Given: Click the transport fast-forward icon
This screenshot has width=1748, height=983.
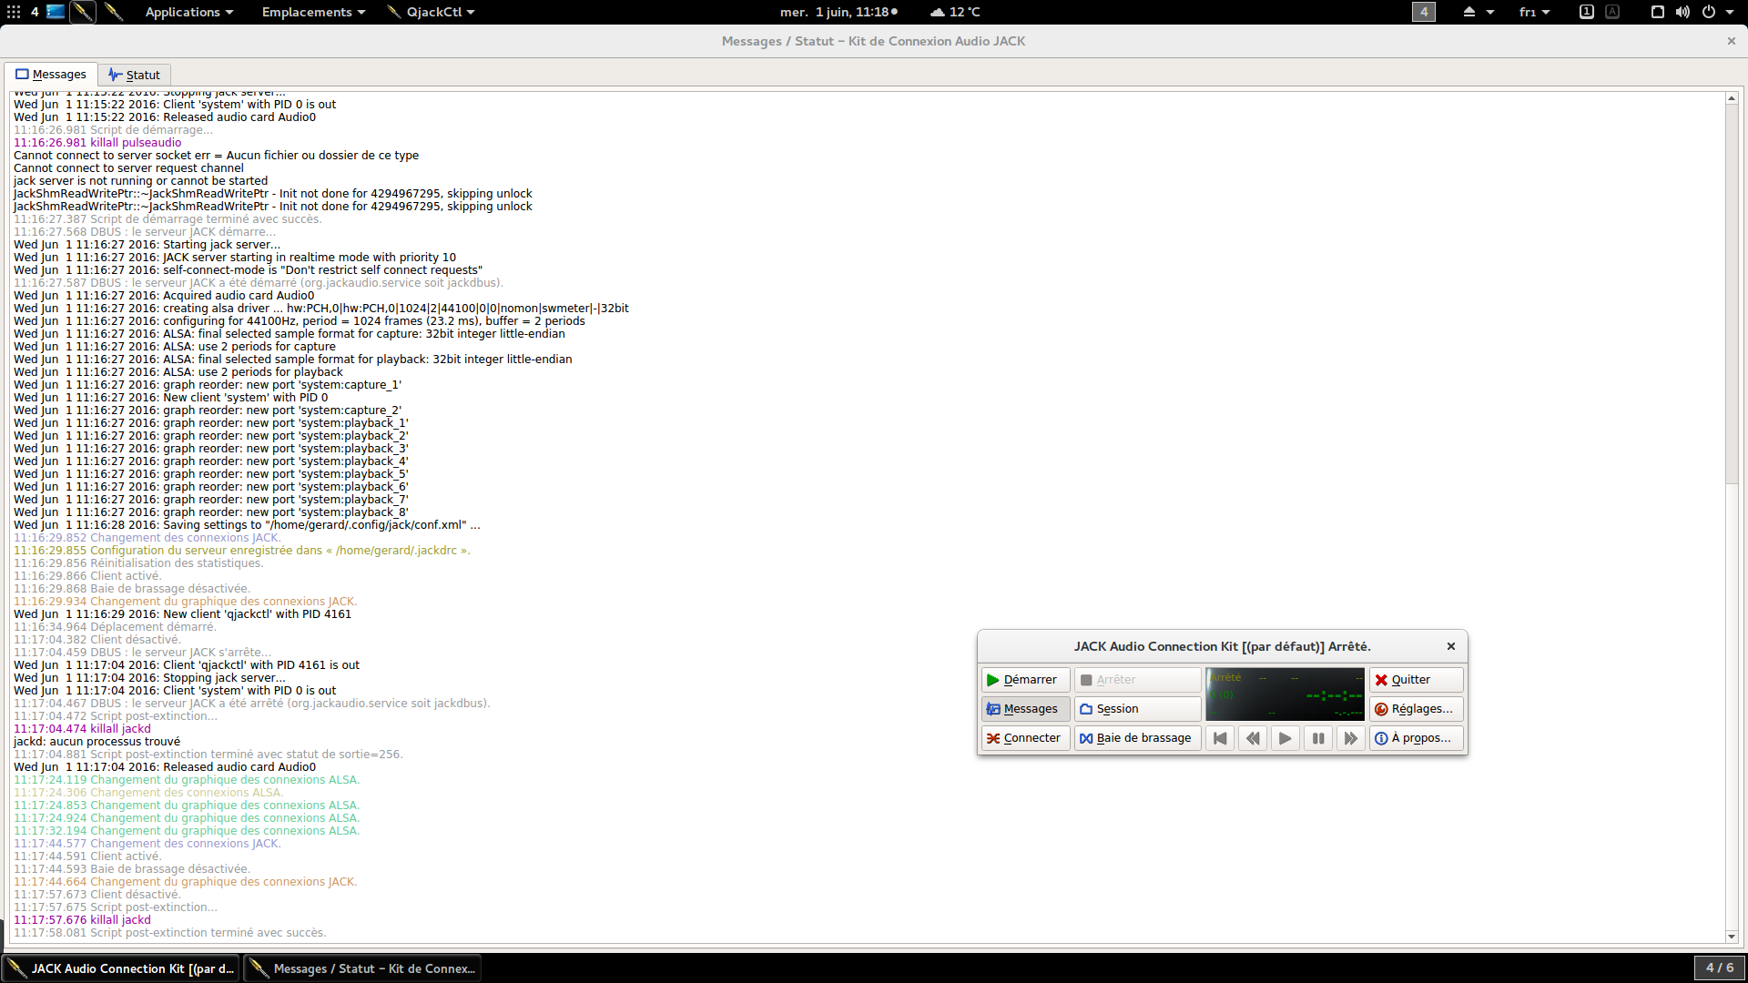Looking at the screenshot, I should [1350, 738].
